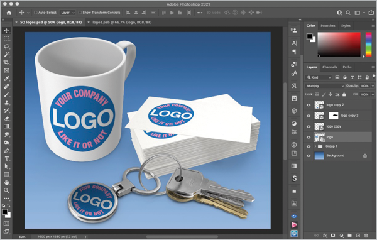Open the Layer auto-select dropdown

(x=68, y=13)
